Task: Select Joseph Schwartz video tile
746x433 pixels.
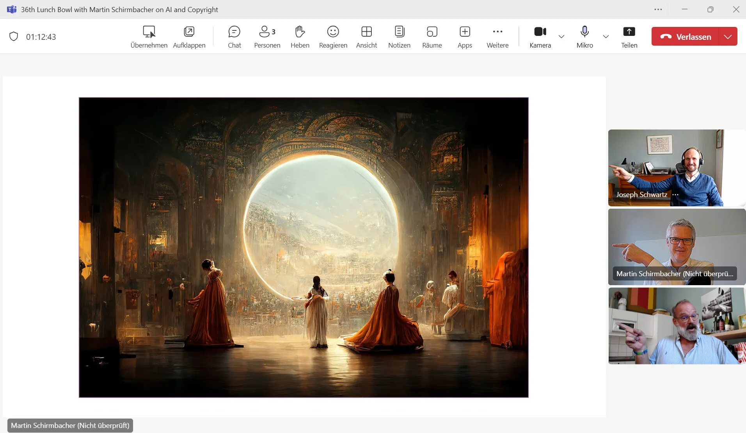Action: pyautogui.click(x=677, y=167)
